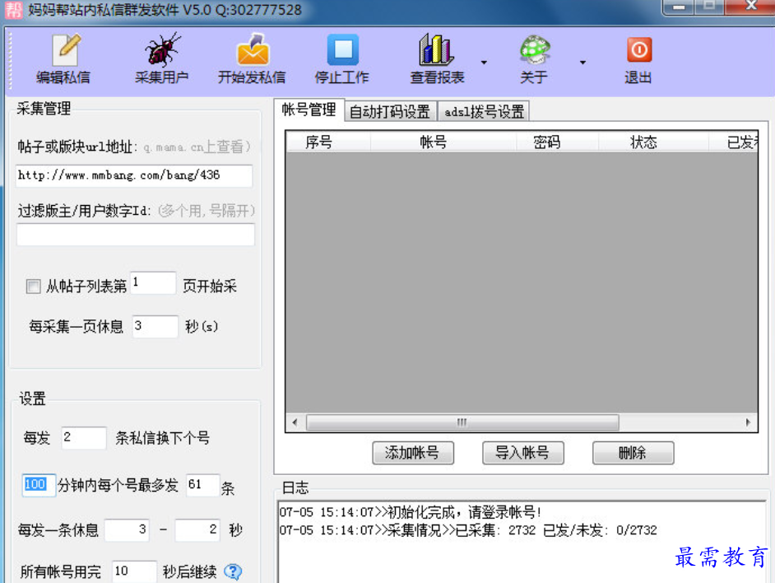
Task: Click the blue help question mark icon
Action: click(x=233, y=571)
